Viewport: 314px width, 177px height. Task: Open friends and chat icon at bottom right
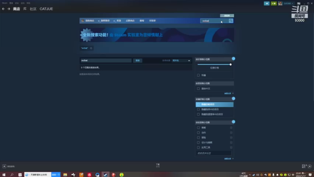click(310, 166)
